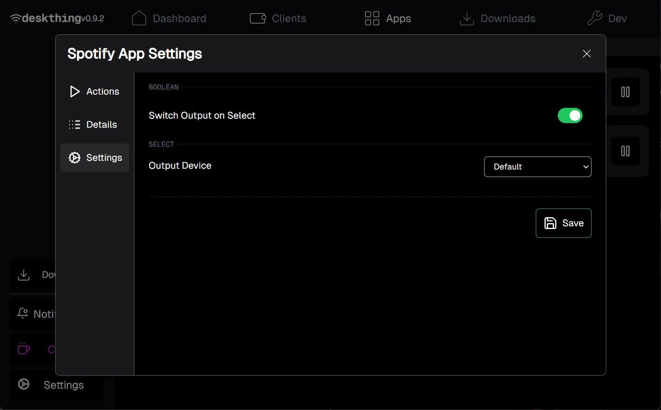The width and height of the screenshot is (661, 410).
Task: Click the purple coffee cup icon
Action: (24, 348)
